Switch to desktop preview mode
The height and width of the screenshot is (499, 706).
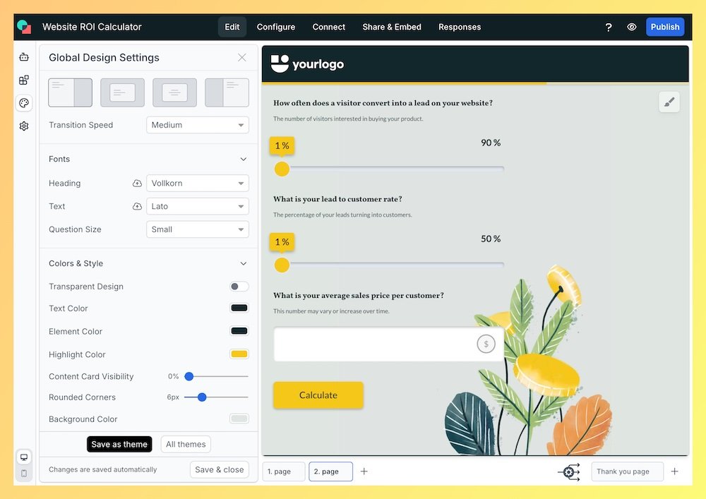(x=24, y=457)
